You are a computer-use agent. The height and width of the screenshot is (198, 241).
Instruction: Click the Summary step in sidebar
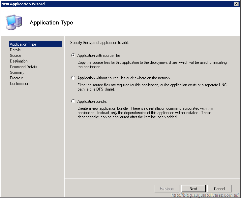[x=17, y=72]
